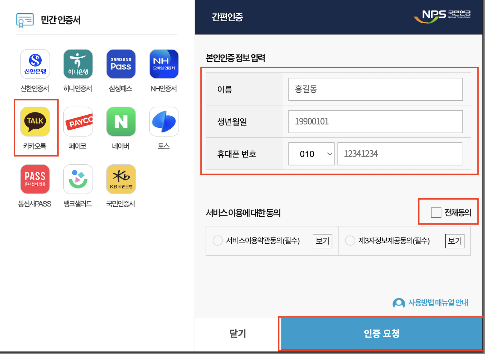The height and width of the screenshot is (354, 485).
Task: Choose the 하나인증서 (Hana Bank) icon
Action: (x=78, y=64)
